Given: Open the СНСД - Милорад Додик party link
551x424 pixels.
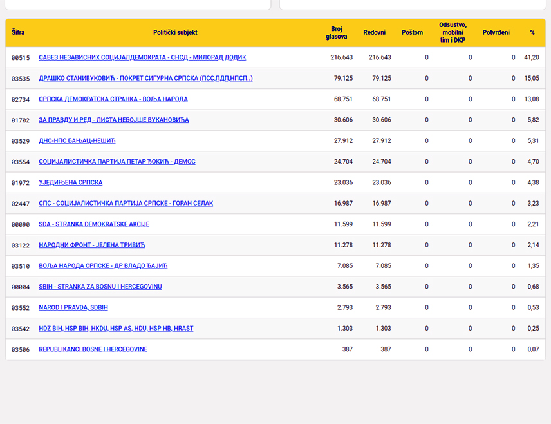Looking at the screenshot, I should pos(142,57).
